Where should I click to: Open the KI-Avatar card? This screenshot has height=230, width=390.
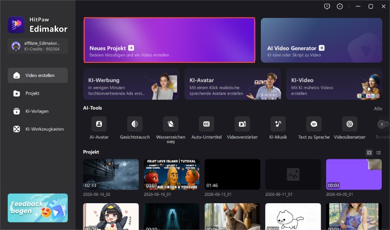(x=233, y=84)
